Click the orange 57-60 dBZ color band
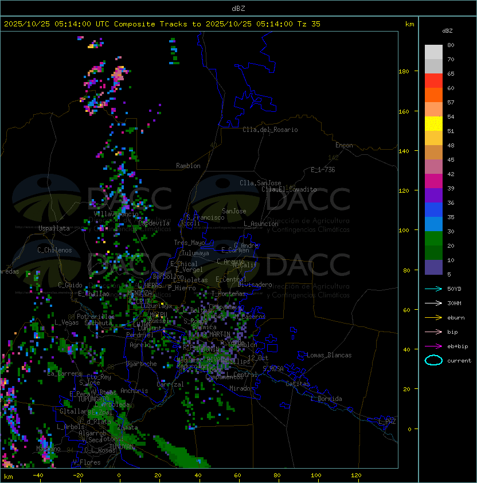The height and width of the screenshot is (483, 477). (x=433, y=95)
